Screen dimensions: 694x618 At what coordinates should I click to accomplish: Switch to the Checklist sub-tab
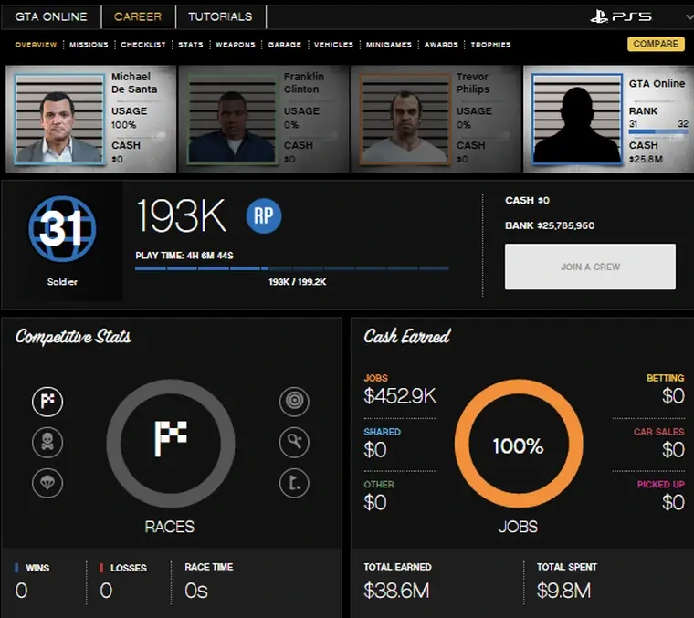tap(143, 44)
